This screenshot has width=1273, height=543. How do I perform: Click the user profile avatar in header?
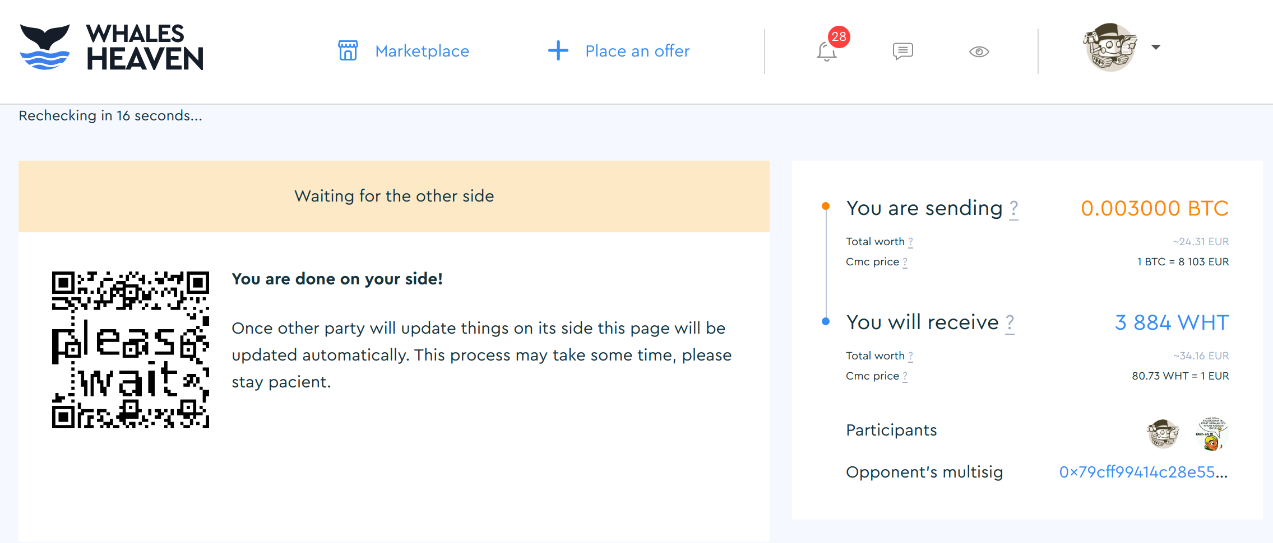click(x=1110, y=47)
